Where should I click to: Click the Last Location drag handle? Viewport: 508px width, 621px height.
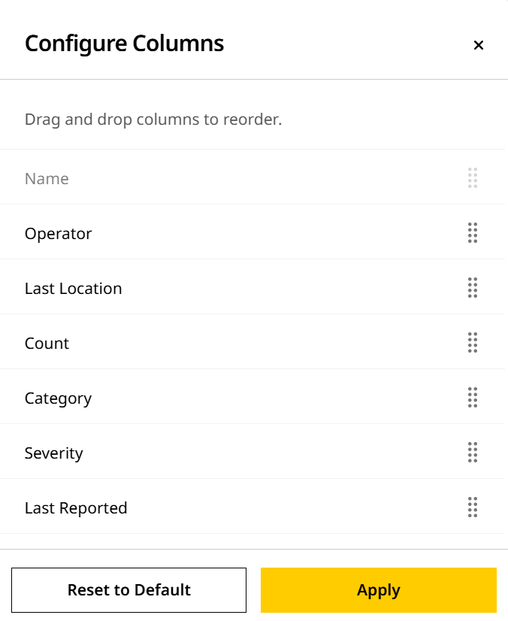pos(473,288)
